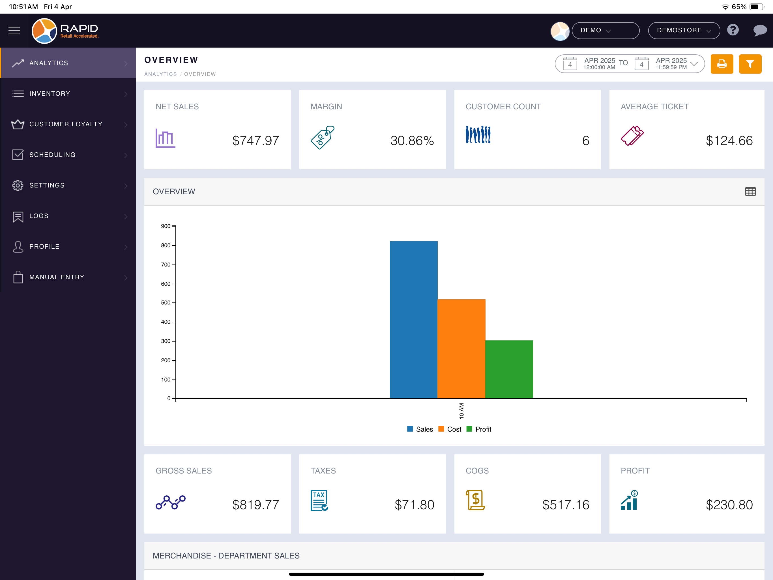This screenshot has height=580, width=773.
Task: Click the Profile person icon
Action: [x=18, y=247]
